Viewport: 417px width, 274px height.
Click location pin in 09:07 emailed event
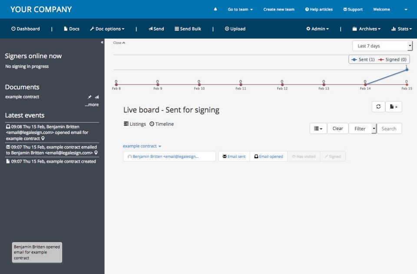[x=96, y=153]
